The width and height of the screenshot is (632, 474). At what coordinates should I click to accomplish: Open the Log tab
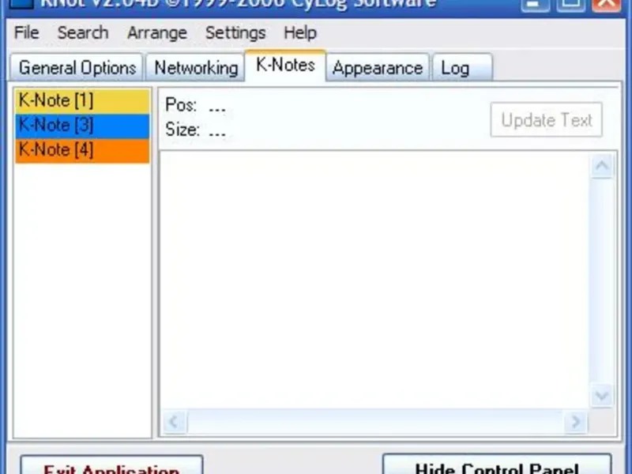(462, 67)
